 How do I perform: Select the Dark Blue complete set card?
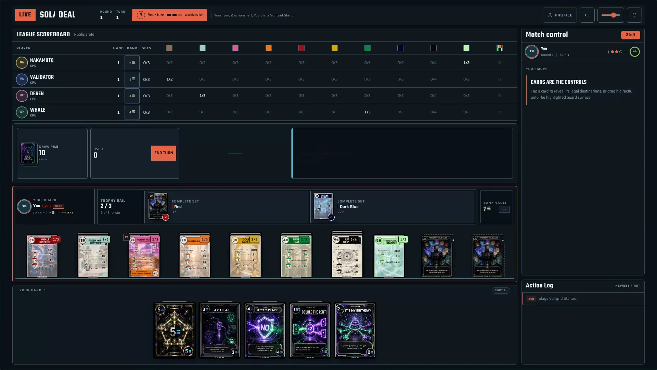pos(323,206)
